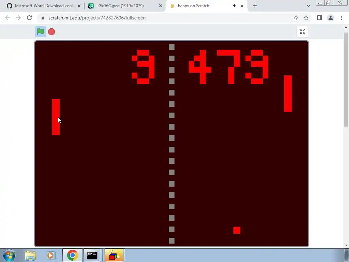Open the Chrome three-dot menu
This screenshot has height=262, width=349.
tap(342, 18)
